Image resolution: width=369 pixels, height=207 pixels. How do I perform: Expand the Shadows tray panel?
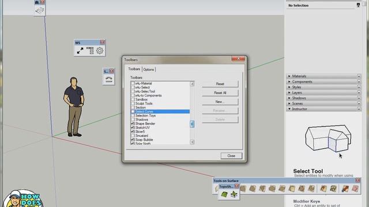point(289,98)
